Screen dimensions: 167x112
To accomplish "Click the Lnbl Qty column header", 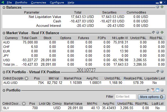I will pyautogui.click(x=45, y=103).
